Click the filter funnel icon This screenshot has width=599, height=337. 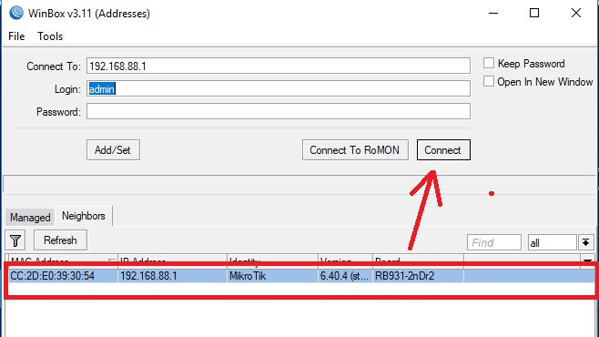[x=15, y=240]
